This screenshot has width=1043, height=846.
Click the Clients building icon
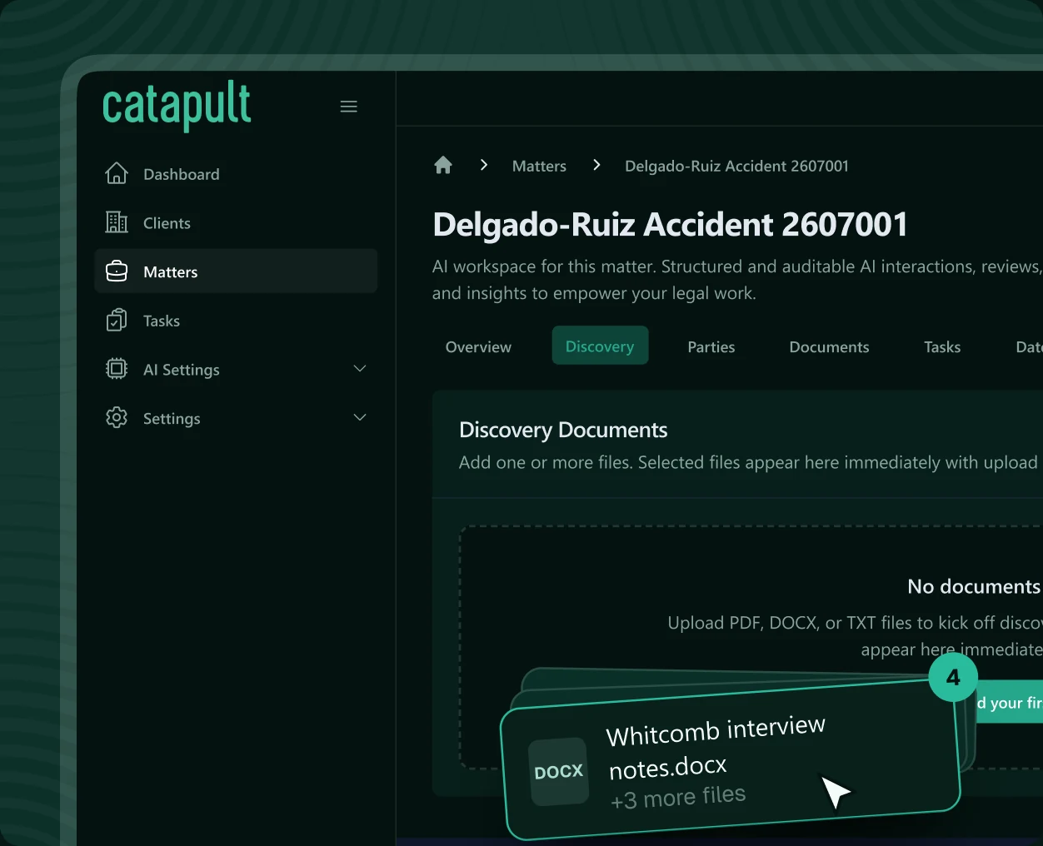tap(117, 222)
